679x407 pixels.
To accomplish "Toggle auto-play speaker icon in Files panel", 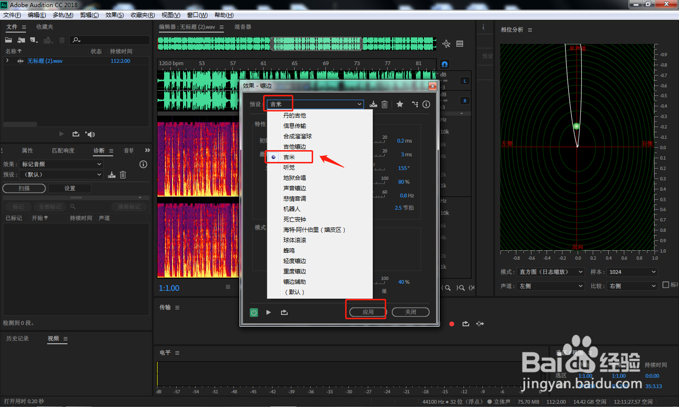I will click(90, 134).
